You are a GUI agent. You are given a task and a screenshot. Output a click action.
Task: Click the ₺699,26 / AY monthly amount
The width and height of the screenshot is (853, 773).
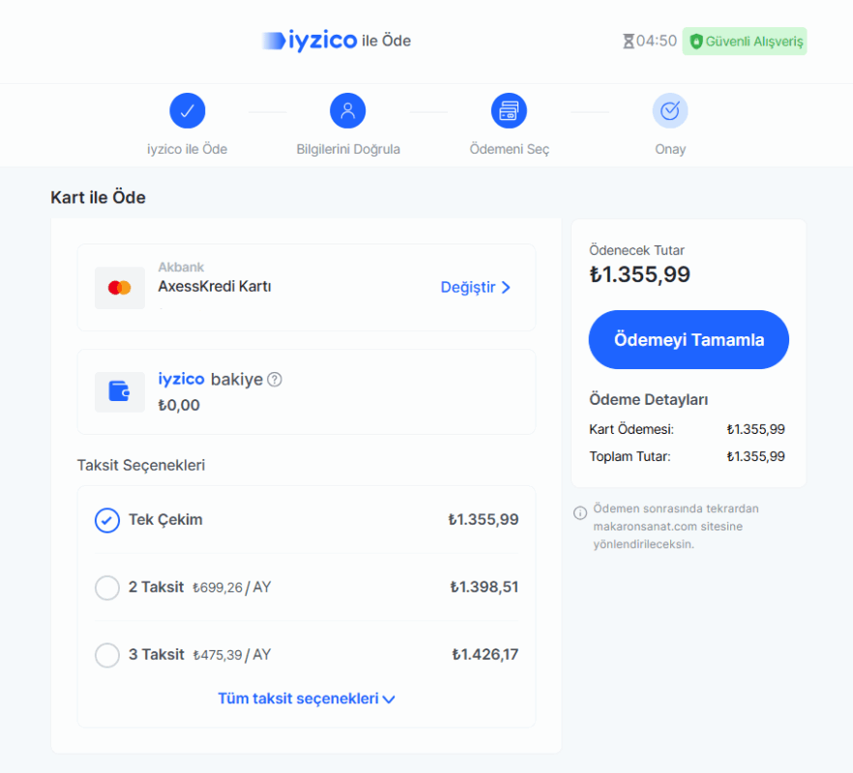[232, 587]
